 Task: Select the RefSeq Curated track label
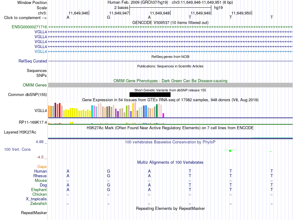[33, 61]
